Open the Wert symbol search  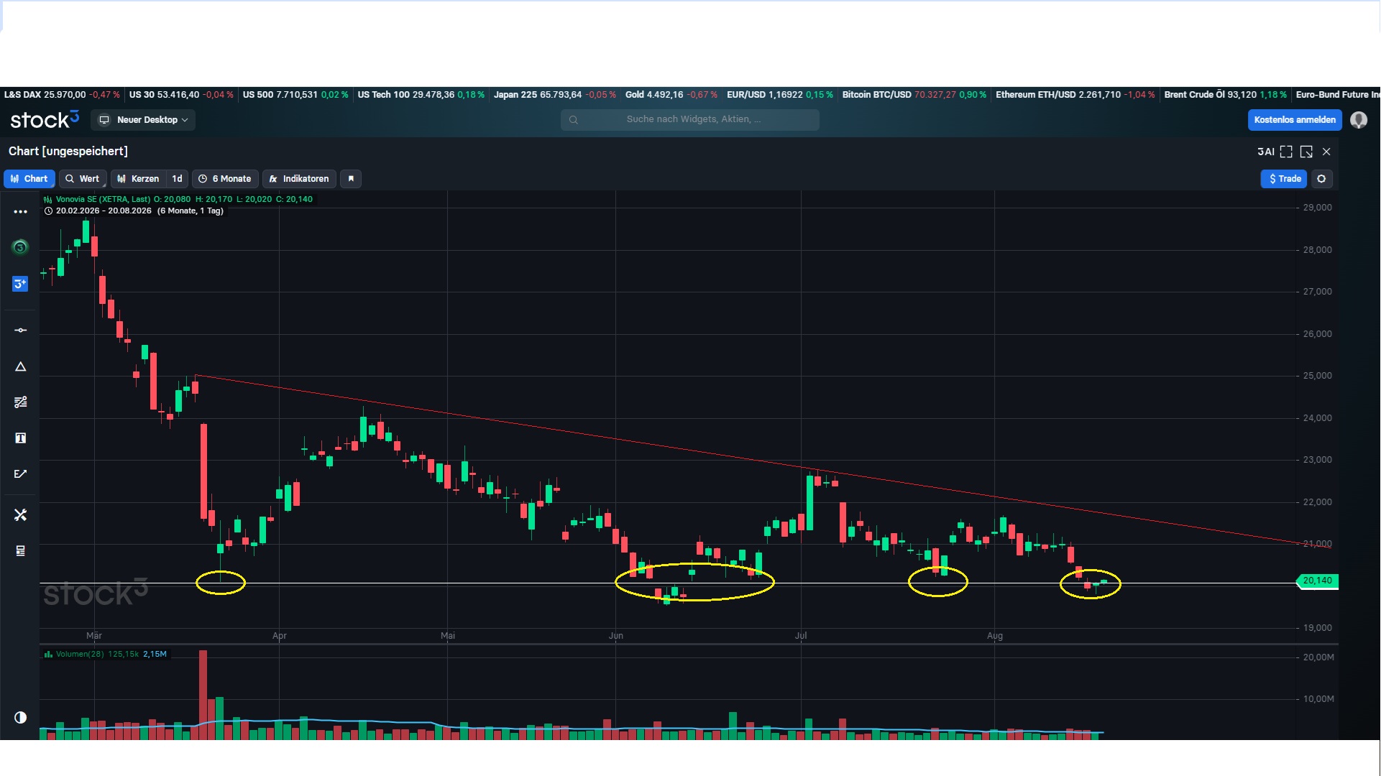83,179
